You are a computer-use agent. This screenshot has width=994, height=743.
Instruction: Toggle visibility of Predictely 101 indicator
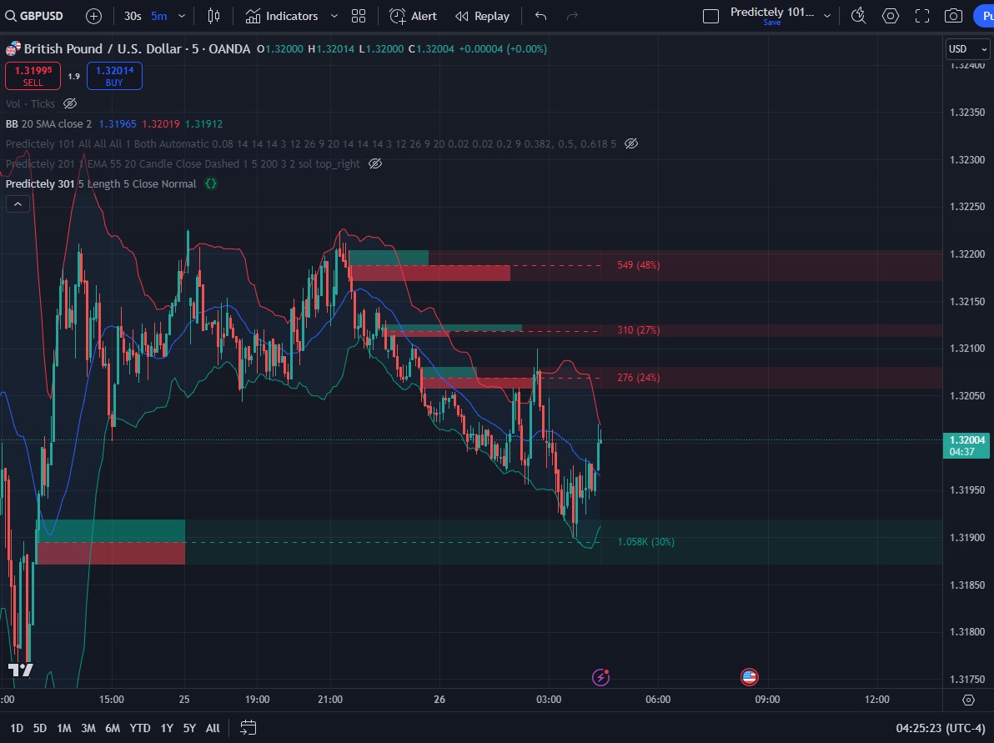pyautogui.click(x=631, y=143)
